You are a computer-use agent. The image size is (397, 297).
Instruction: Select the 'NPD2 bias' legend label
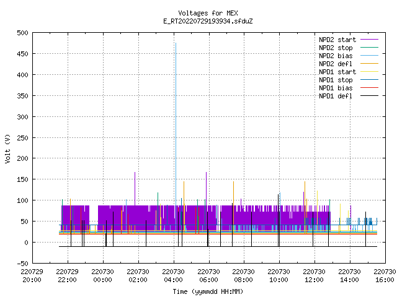click(336, 56)
